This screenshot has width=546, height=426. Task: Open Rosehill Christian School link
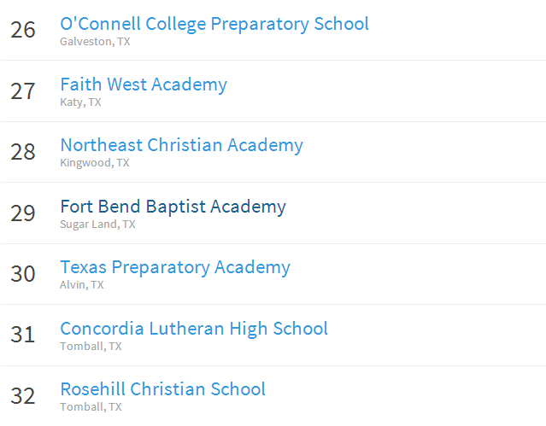[x=162, y=389]
